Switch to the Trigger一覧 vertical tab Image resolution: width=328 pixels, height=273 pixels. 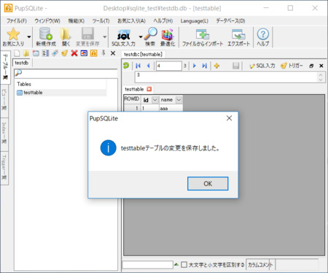[4, 168]
